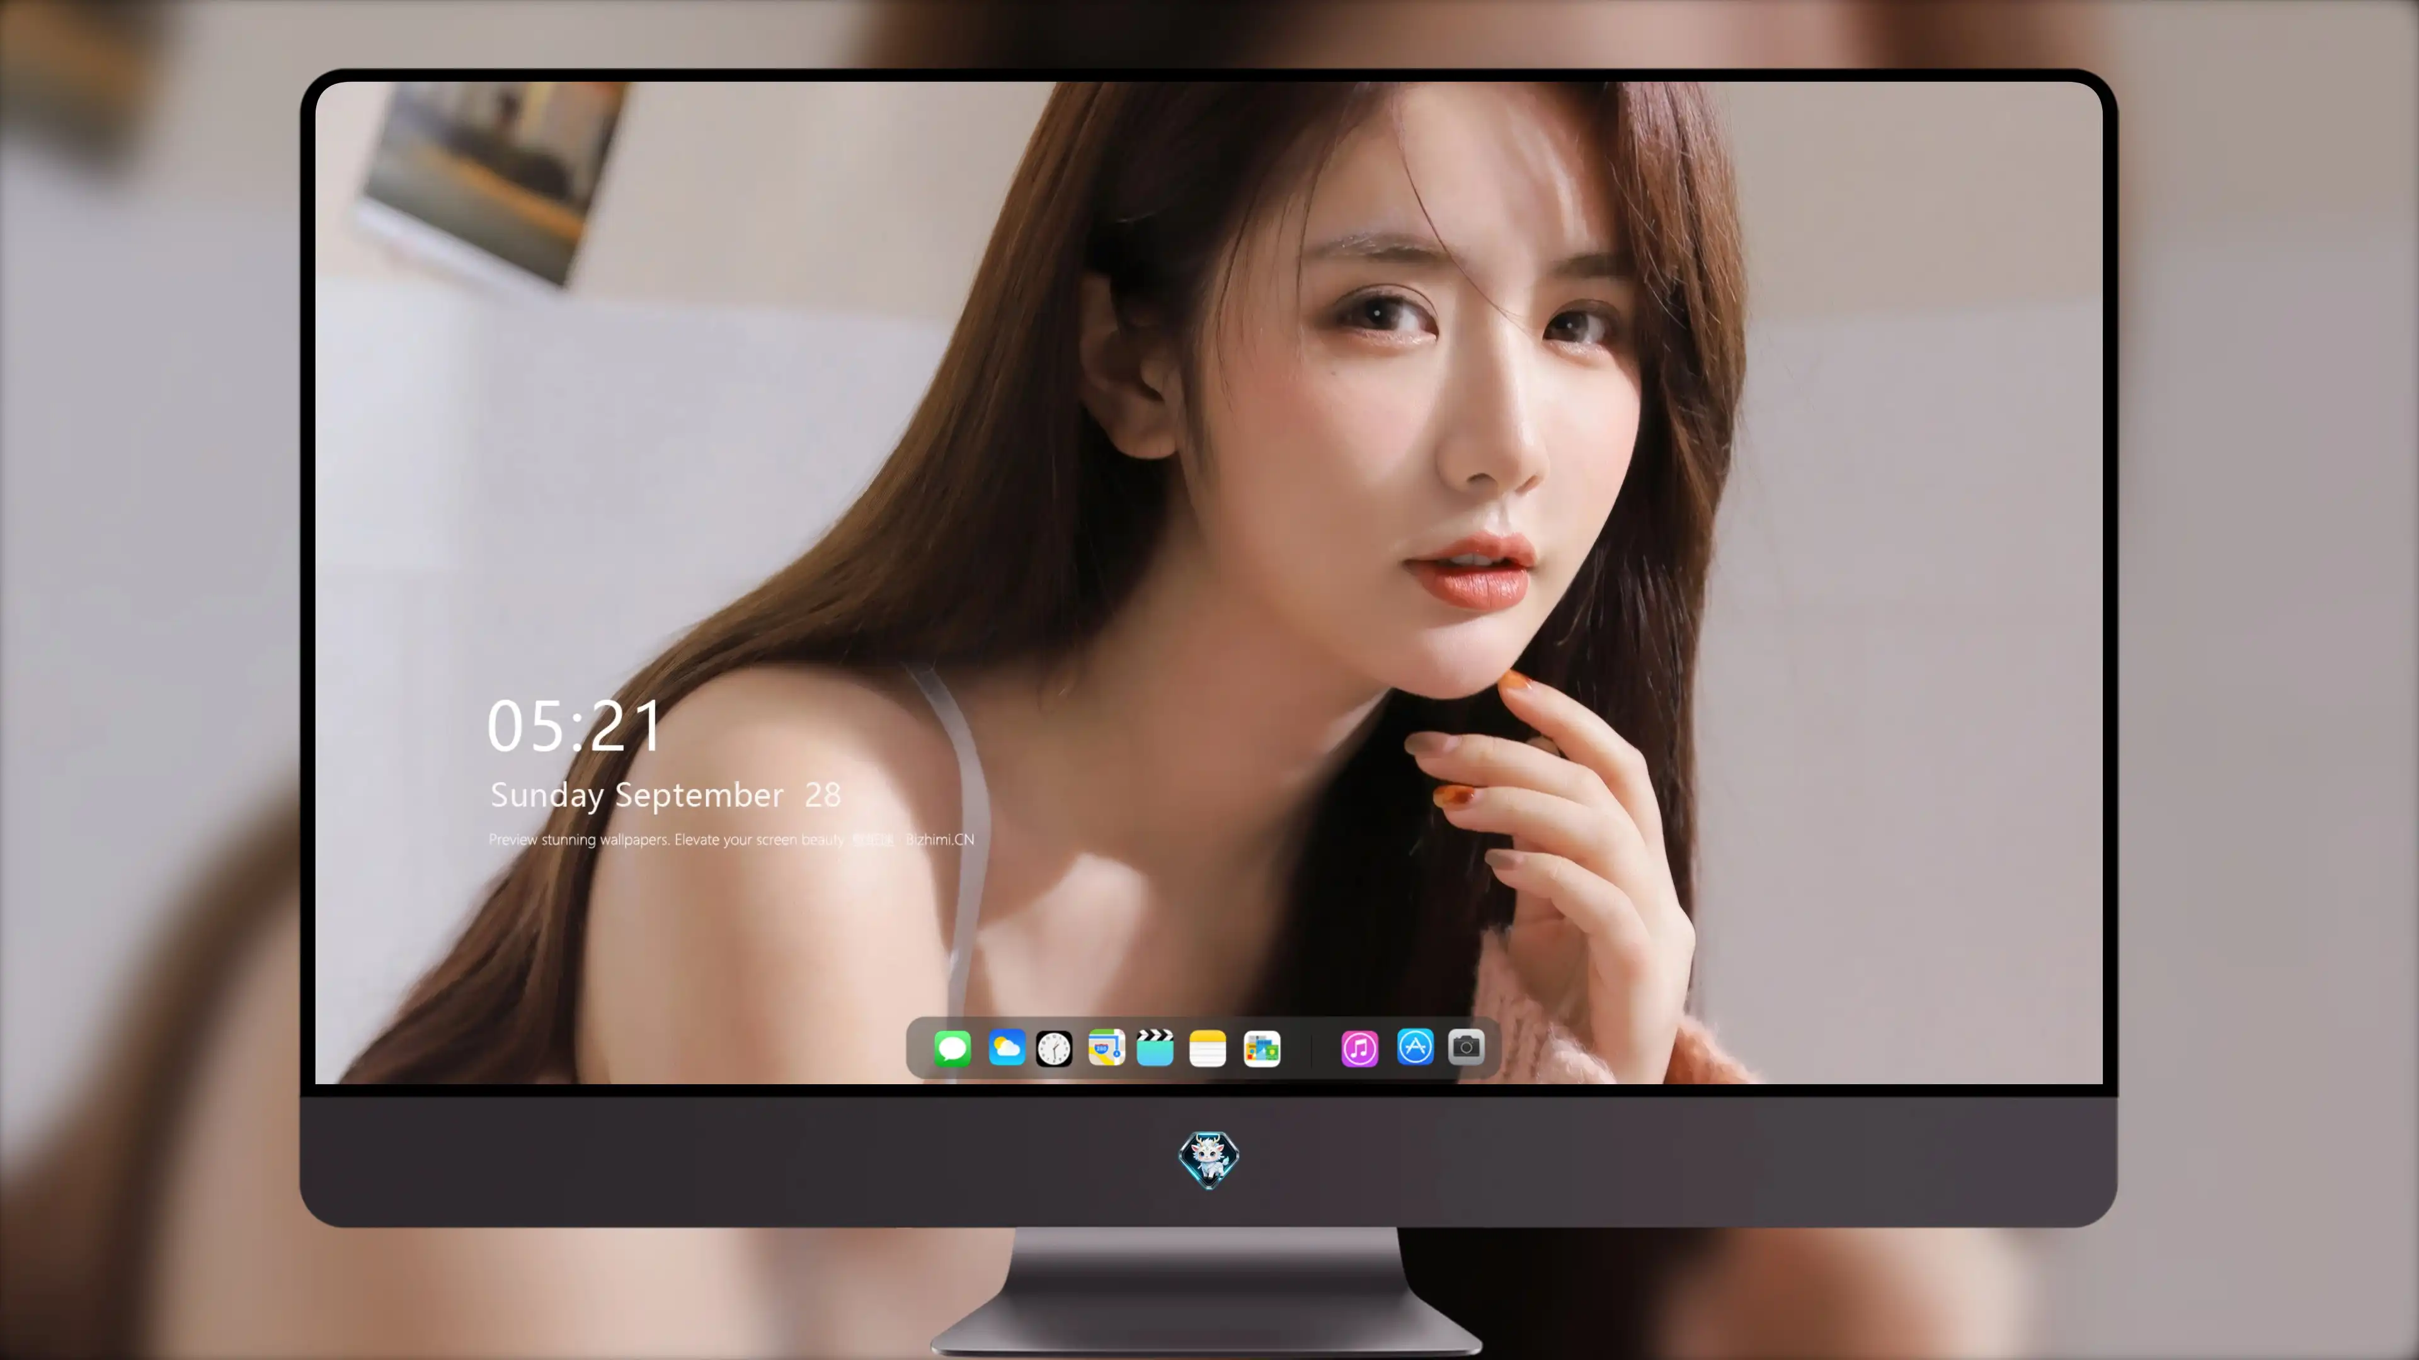
Task: Open the Weather app in the dock
Action: point(1007,1048)
